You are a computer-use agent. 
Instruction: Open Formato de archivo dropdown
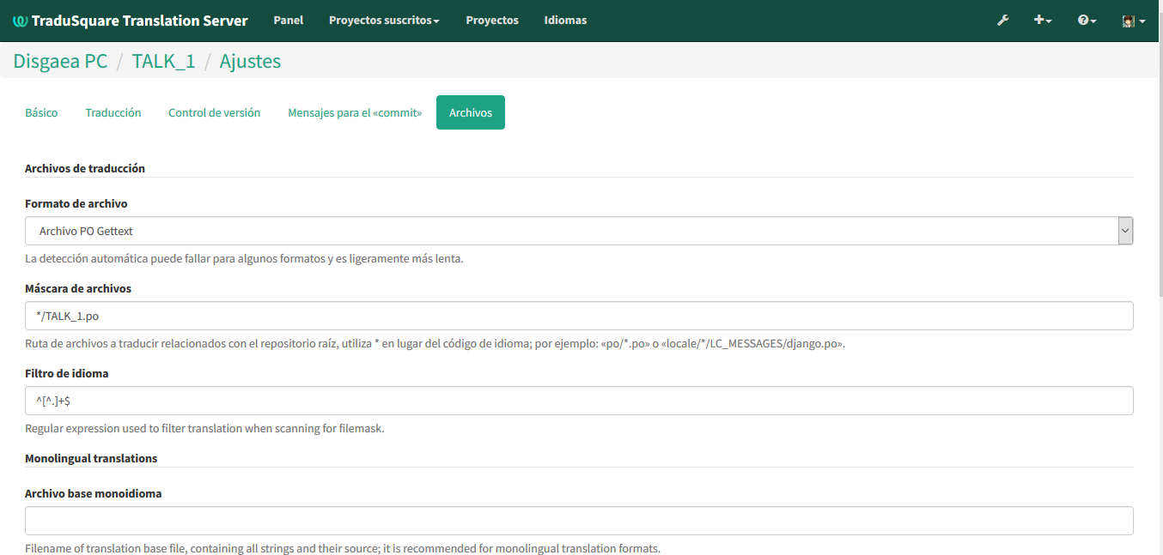579,231
